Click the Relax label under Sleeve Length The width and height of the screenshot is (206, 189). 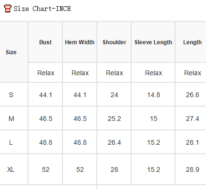pos(154,73)
